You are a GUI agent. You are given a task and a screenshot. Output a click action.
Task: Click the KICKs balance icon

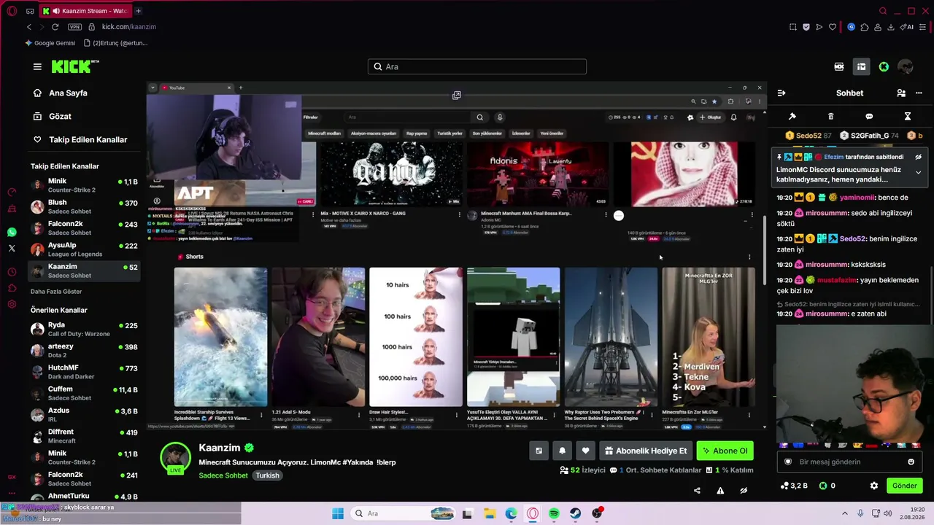click(x=823, y=486)
